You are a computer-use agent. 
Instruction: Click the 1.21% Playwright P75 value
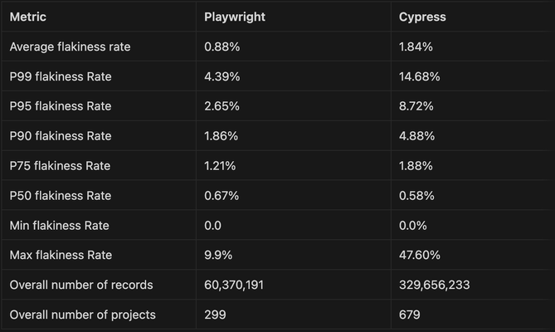pyautogui.click(x=221, y=166)
